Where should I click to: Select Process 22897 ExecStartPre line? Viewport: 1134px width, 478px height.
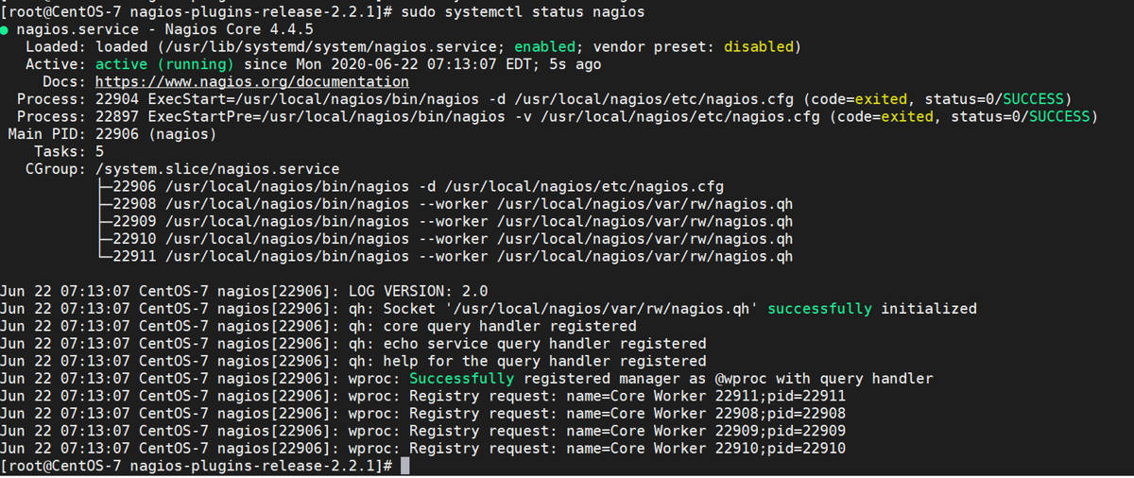pyautogui.click(x=558, y=117)
